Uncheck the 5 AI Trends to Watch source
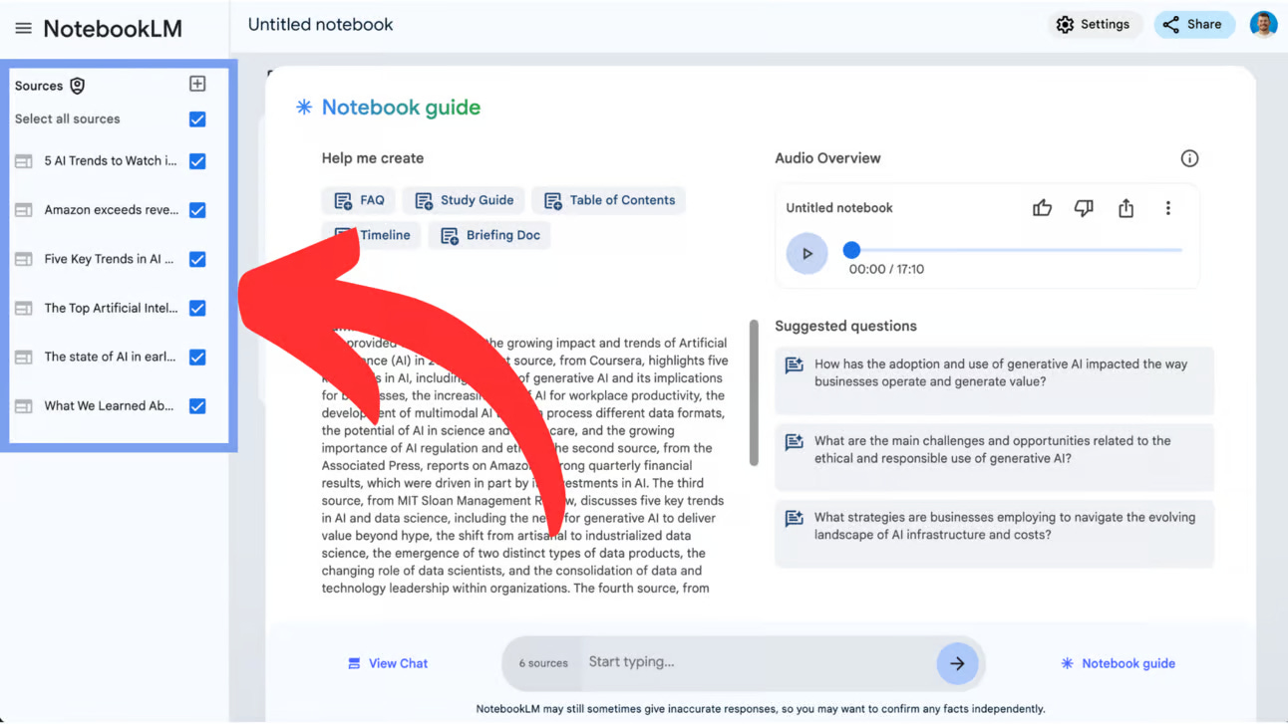1288x724 pixels. [x=197, y=161]
